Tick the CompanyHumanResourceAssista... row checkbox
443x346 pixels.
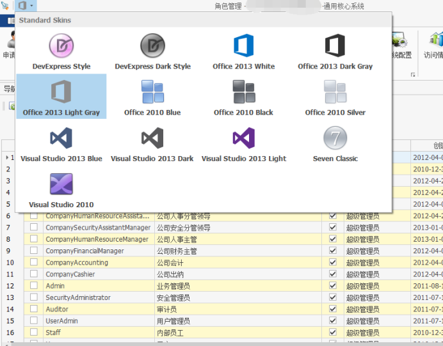point(34,216)
